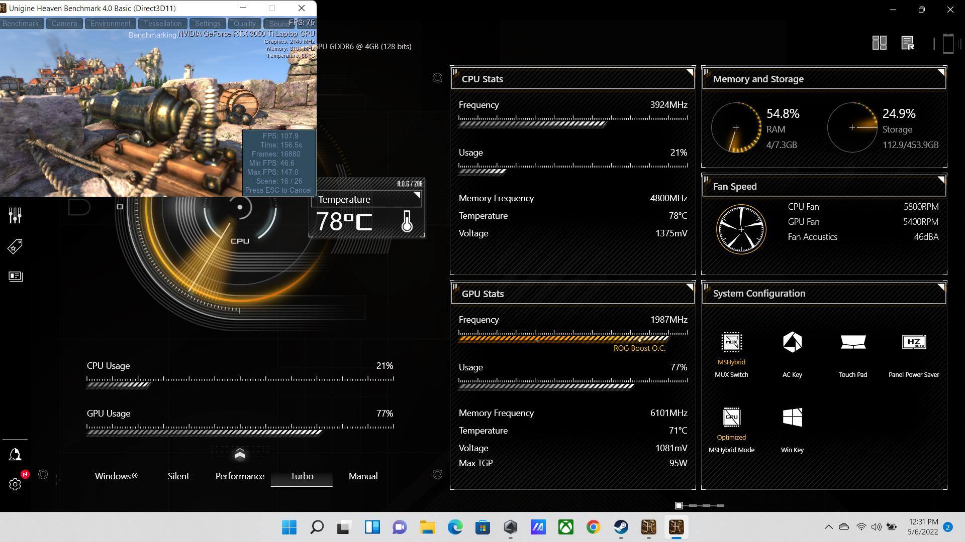This screenshot has width=965, height=542.
Task: Open the notification bell icon
Action: (x=15, y=455)
